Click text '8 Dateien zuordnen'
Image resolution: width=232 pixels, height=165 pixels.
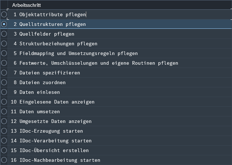(x=40, y=83)
